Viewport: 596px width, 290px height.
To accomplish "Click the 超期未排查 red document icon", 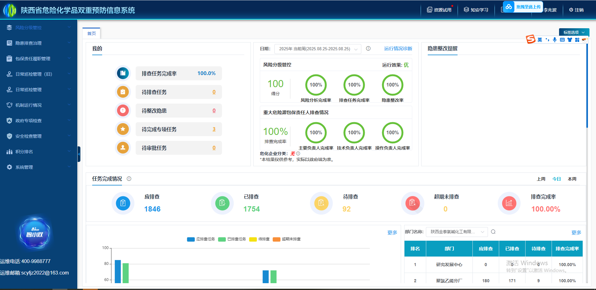I will 413,203.
